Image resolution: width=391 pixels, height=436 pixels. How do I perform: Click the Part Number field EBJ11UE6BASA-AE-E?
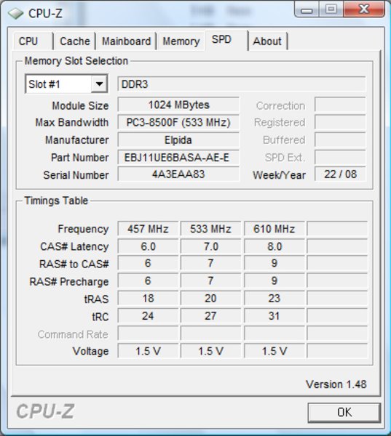(178, 158)
